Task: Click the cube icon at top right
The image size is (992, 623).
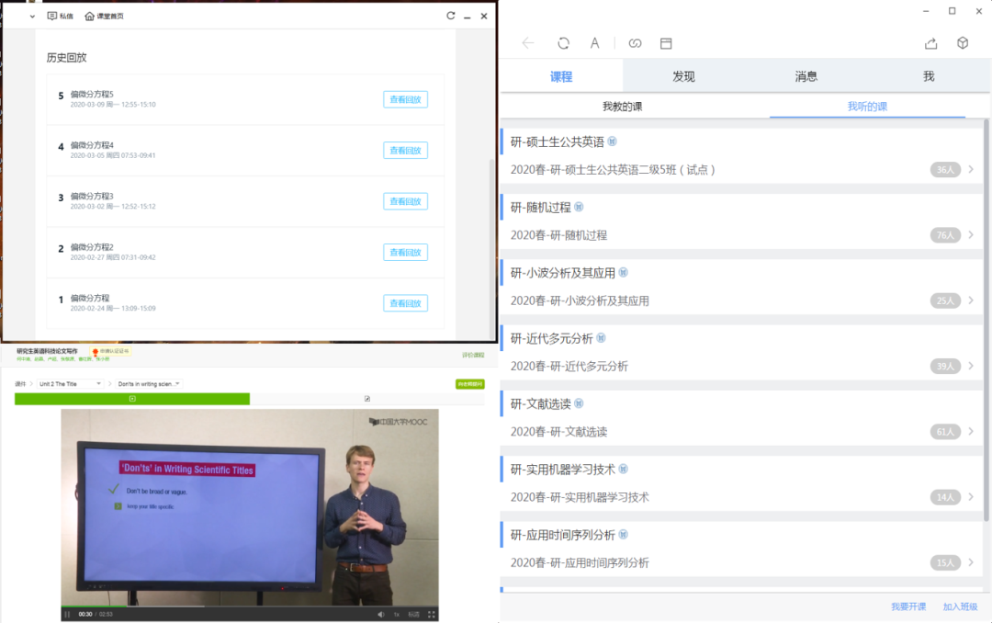Action: click(962, 43)
